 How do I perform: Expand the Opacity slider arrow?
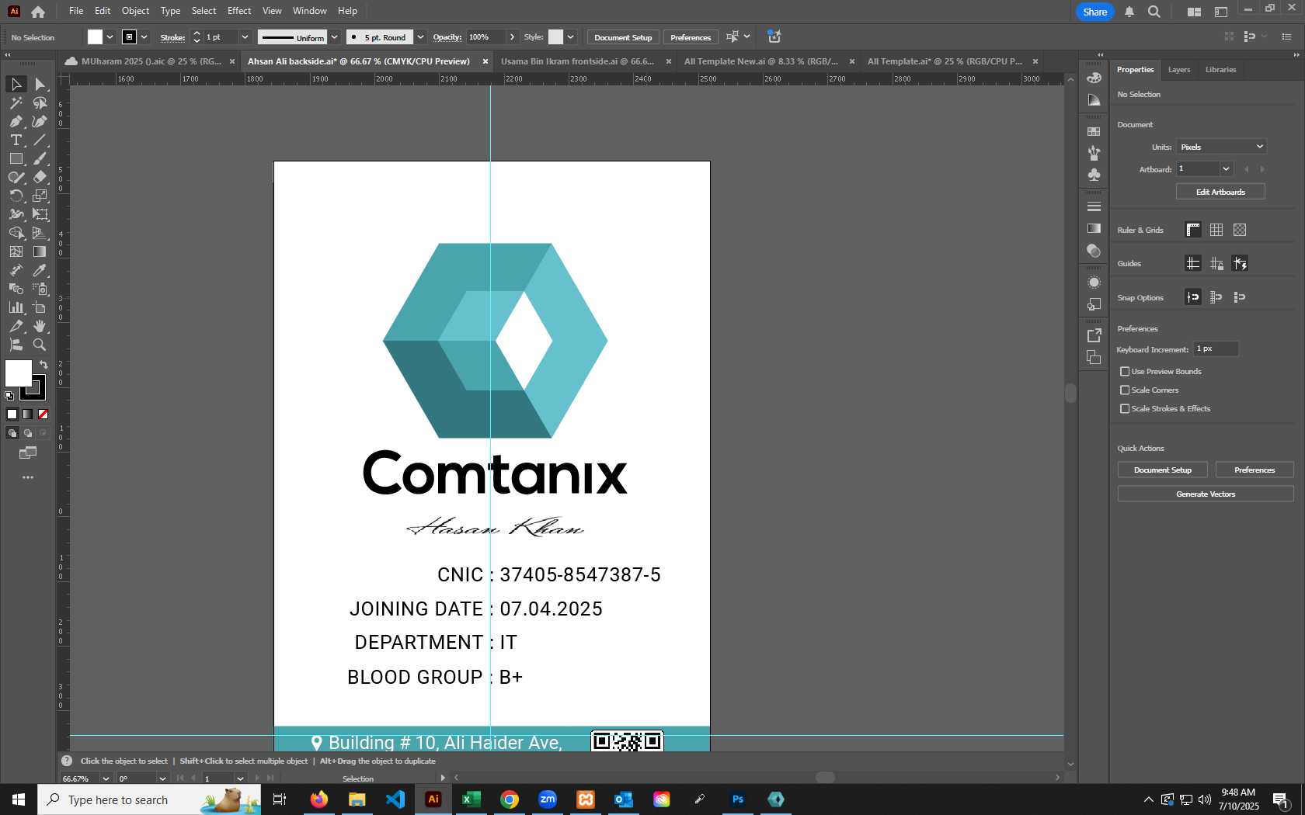point(512,36)
